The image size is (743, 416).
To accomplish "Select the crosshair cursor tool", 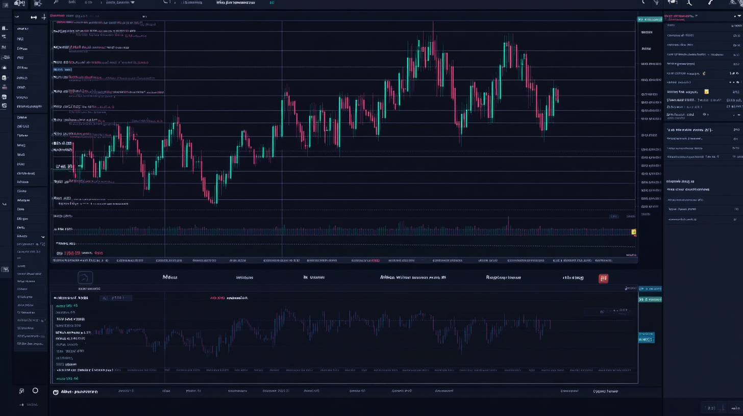I will (x=44, y=16).
